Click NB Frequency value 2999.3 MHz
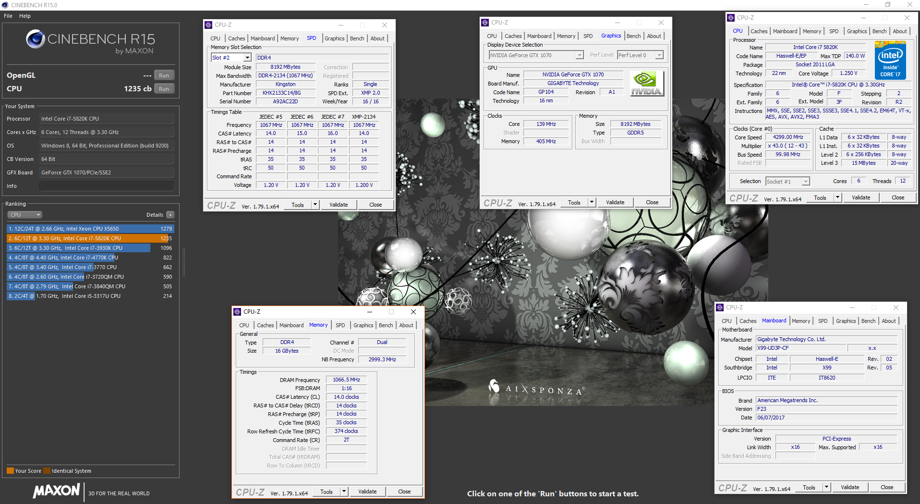The image size is (920, 504). tap(382, 359)
